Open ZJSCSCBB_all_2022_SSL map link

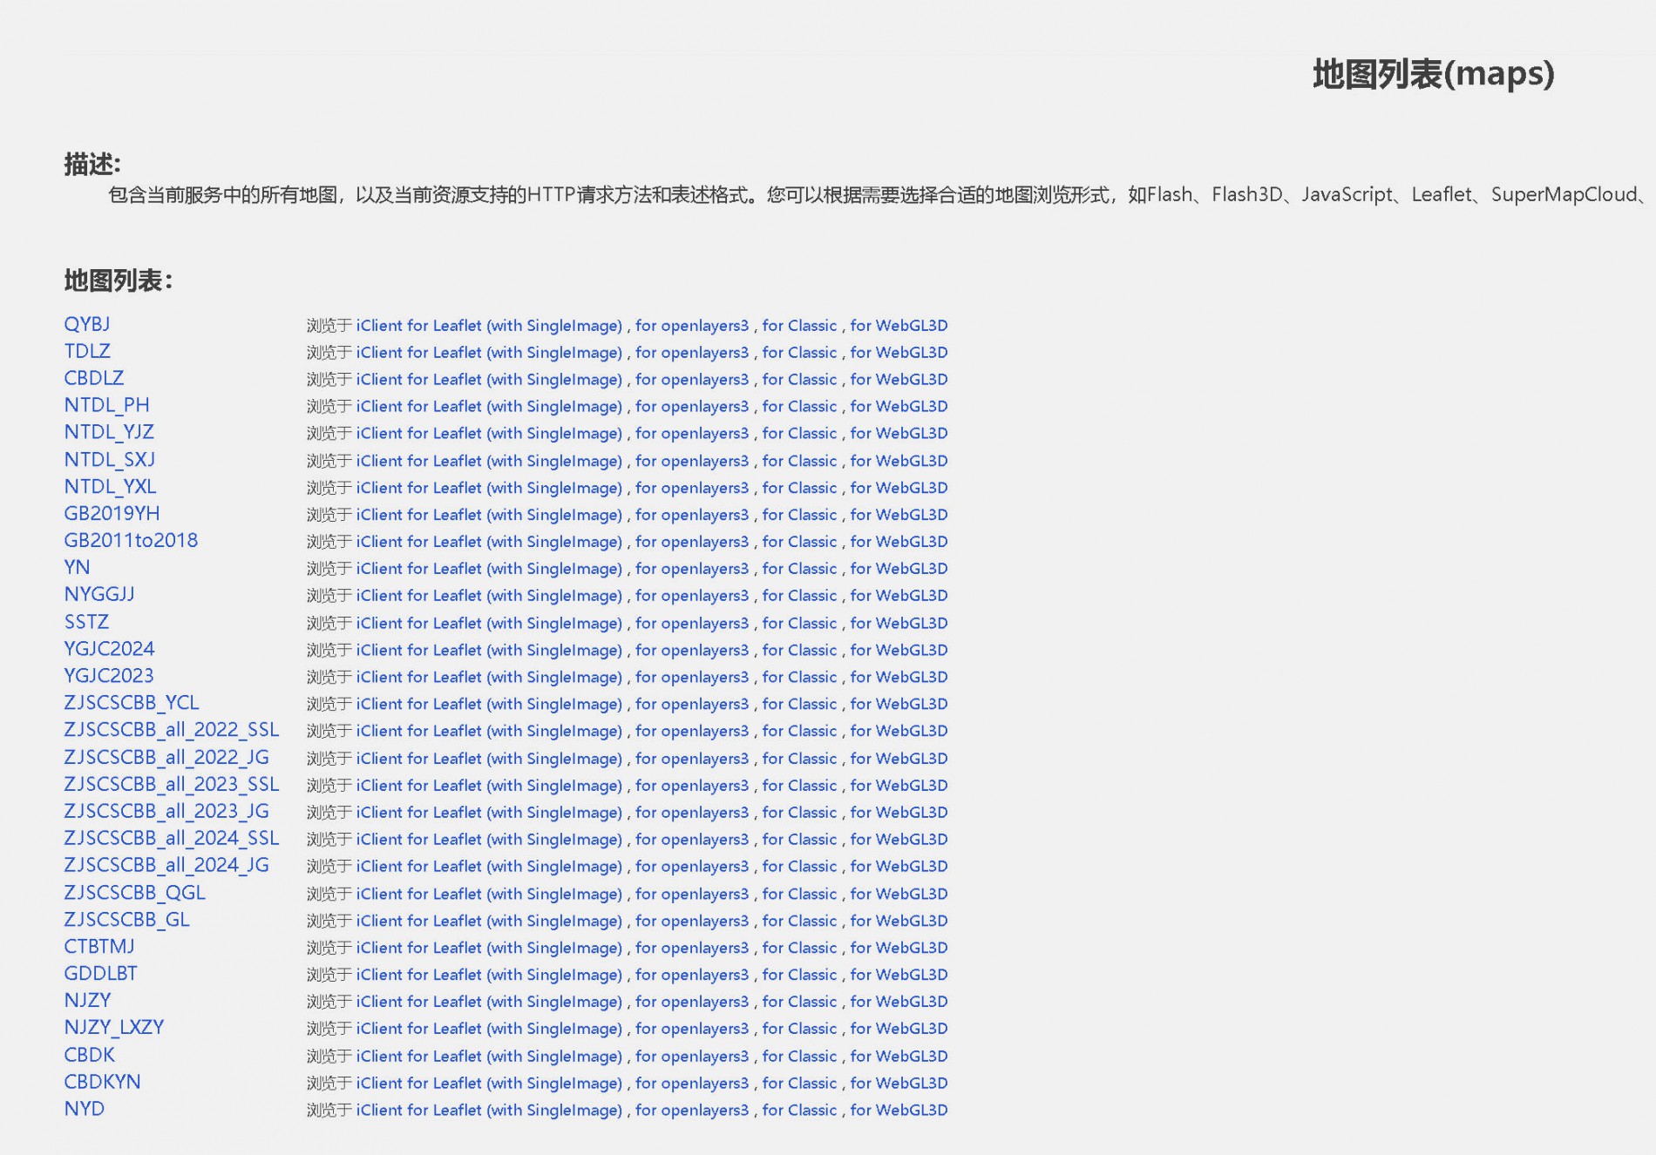click(171, 730)
